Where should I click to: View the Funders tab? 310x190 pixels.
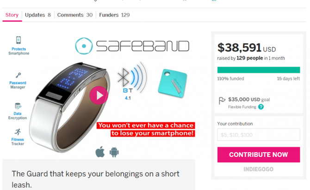pos(114,15)
